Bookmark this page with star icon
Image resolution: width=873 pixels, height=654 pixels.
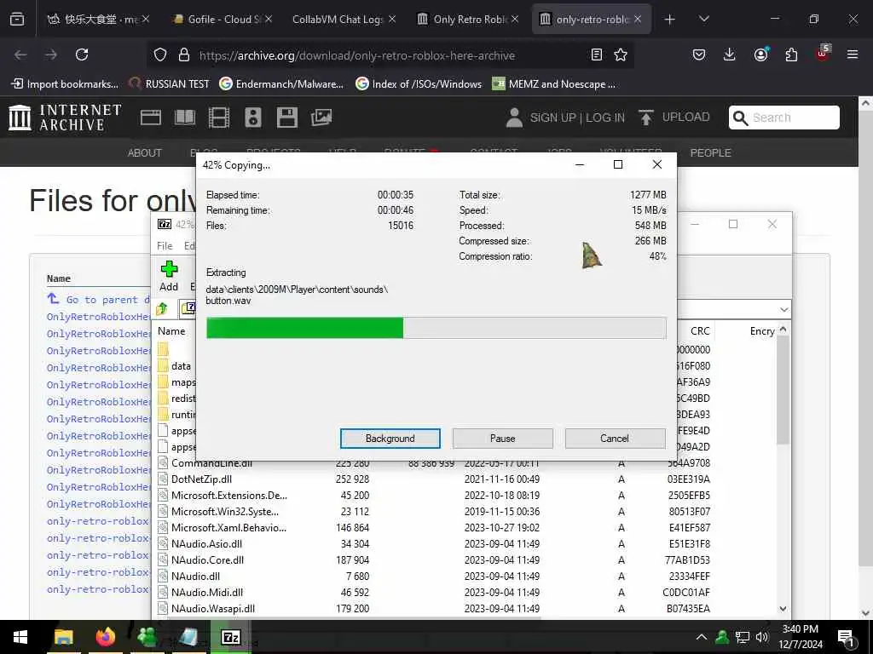tap(621, 54)
